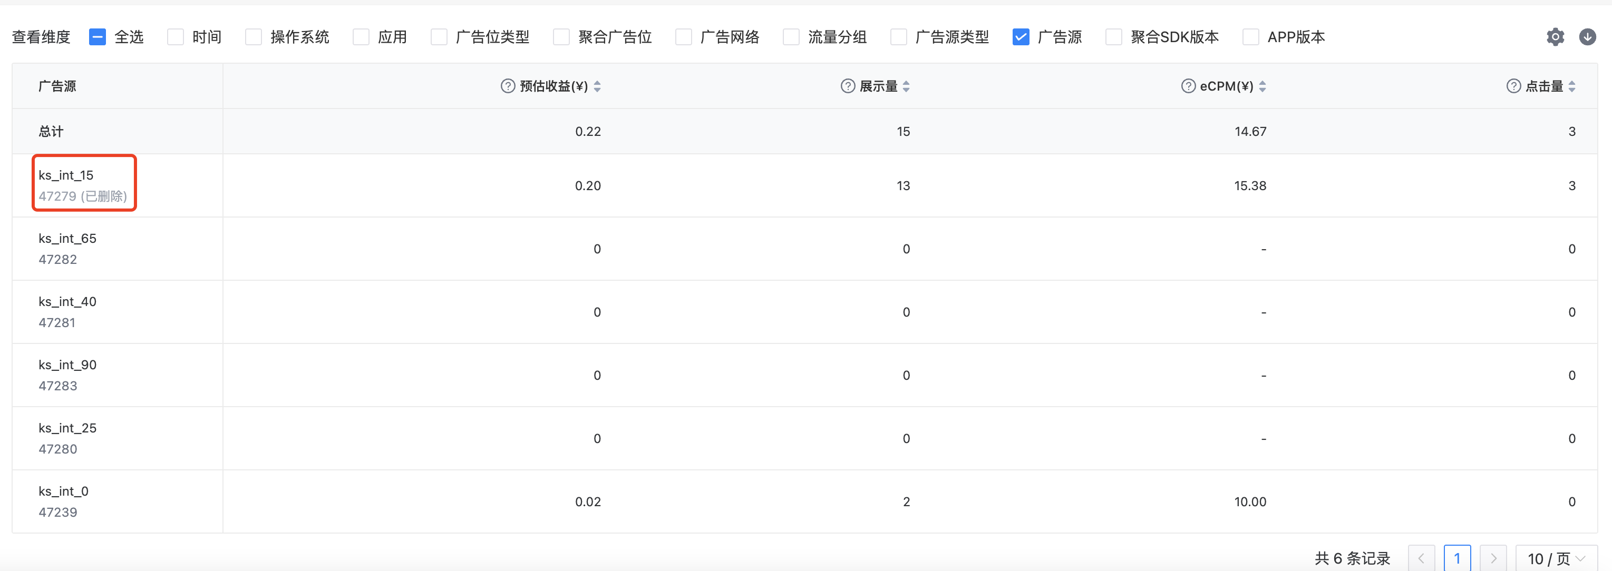Click ID 47281 under ks_int_40

coord(57,323)
